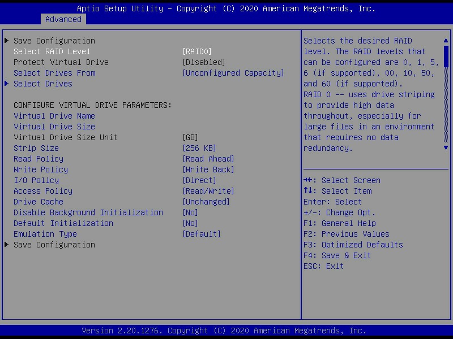Change the Direct I/O policy value
This screenshot has width=453, height=339.
pos(199,180)
